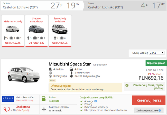Click the Znakomita rating label
Viewport: 167px width, 115px height.
pyautogui.click(x=23, y=107)
